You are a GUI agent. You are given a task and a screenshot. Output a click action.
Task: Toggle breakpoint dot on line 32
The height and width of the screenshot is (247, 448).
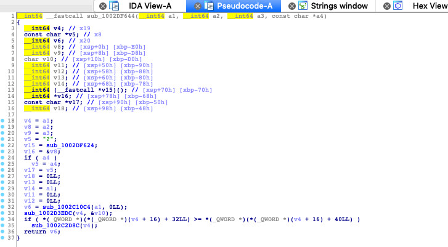tap(2, 207)
